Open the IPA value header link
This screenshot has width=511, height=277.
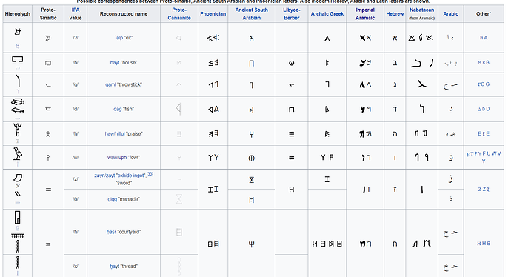[76, 13]
